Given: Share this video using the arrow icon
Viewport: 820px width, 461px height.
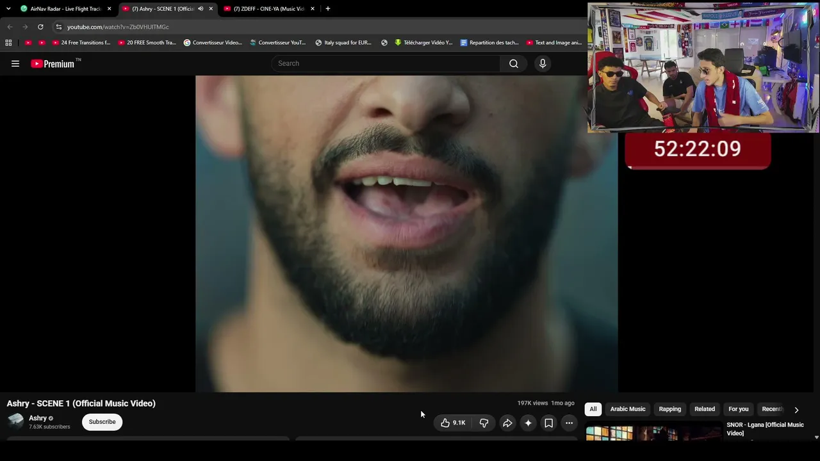Looking at the screenshot, I should 507,423.
